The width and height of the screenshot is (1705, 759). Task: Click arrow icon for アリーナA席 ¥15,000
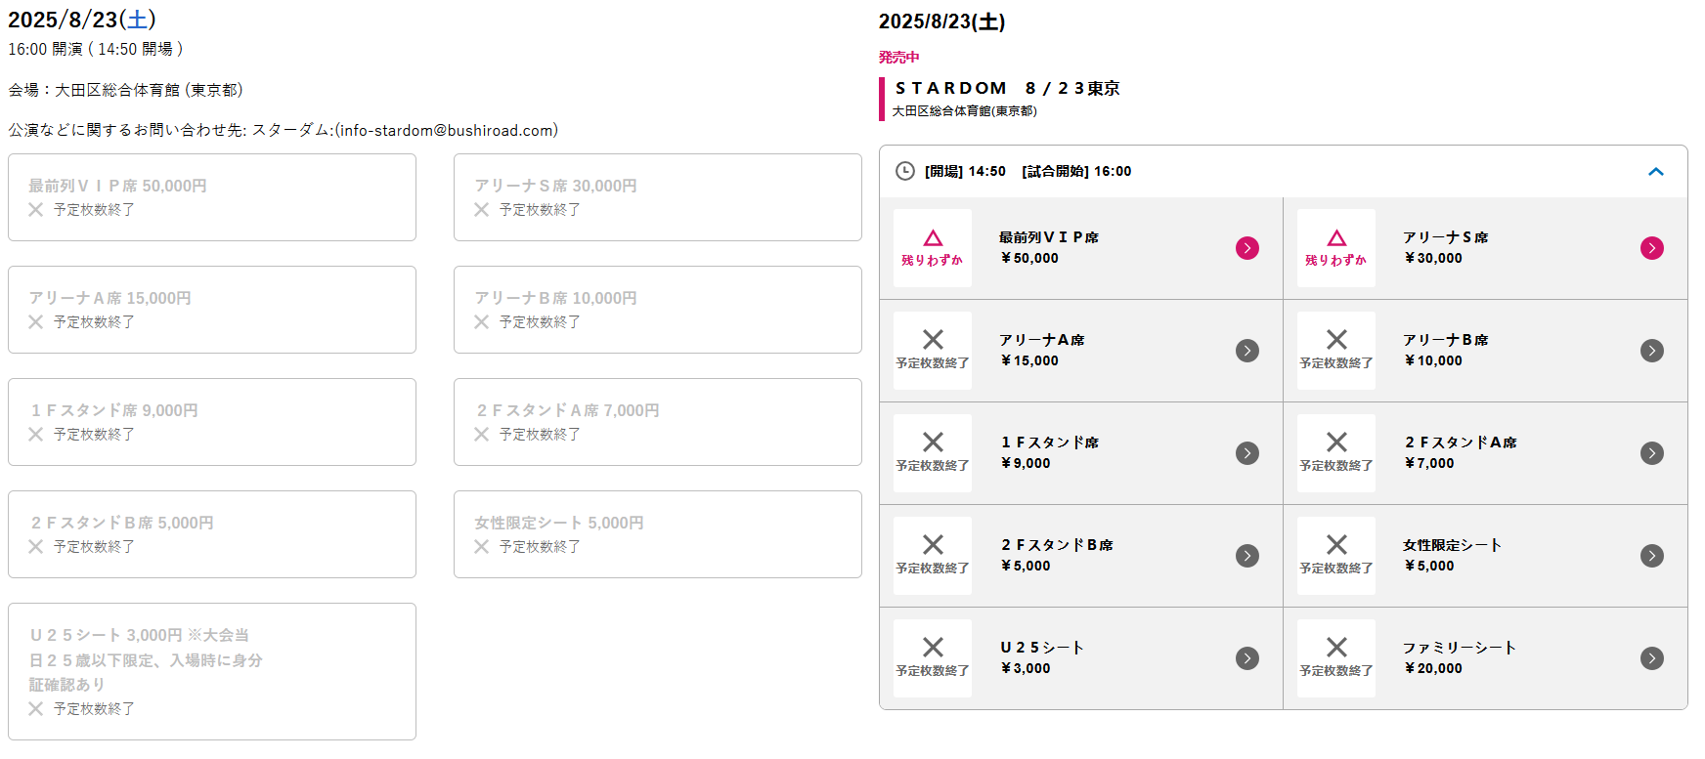click(1246, 351)
